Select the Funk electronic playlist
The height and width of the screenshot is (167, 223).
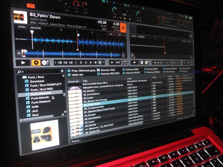coord(41,94)
